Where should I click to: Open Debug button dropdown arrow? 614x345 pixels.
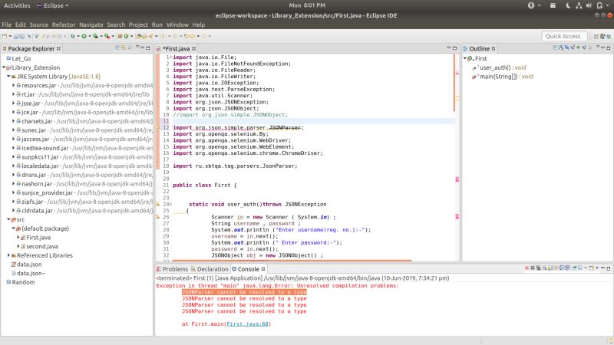click(78, 36)
